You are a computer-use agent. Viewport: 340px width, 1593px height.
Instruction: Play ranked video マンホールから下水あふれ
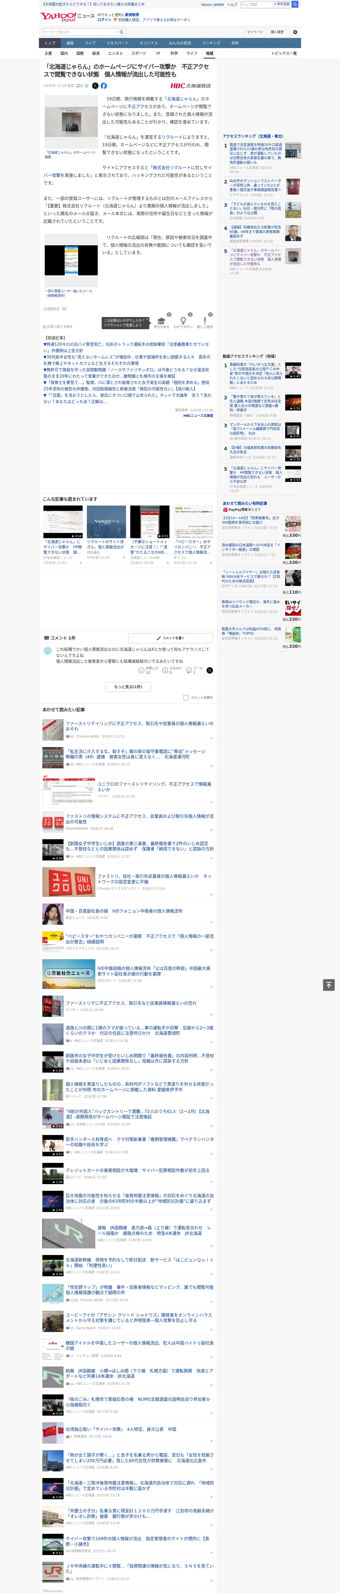pyautogui.click(x=293, y=430)
